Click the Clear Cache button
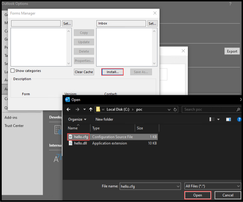This screenshot has width=243, height=202. point(84,72)
